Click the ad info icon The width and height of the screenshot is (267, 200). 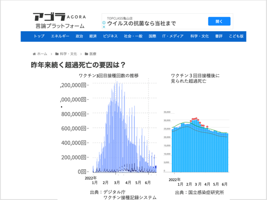[104, 23]
